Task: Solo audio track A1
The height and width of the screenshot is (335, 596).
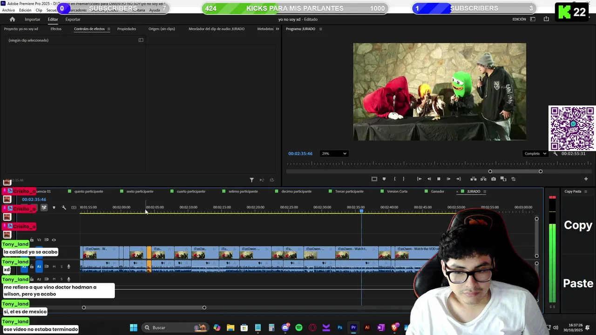Action: click(61, 267)
